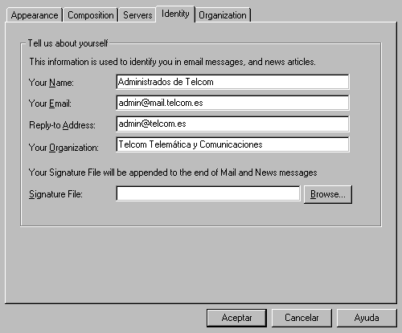Select the Identity tab
This screenshot has width=402, height=333.
[x=175, y=14]
